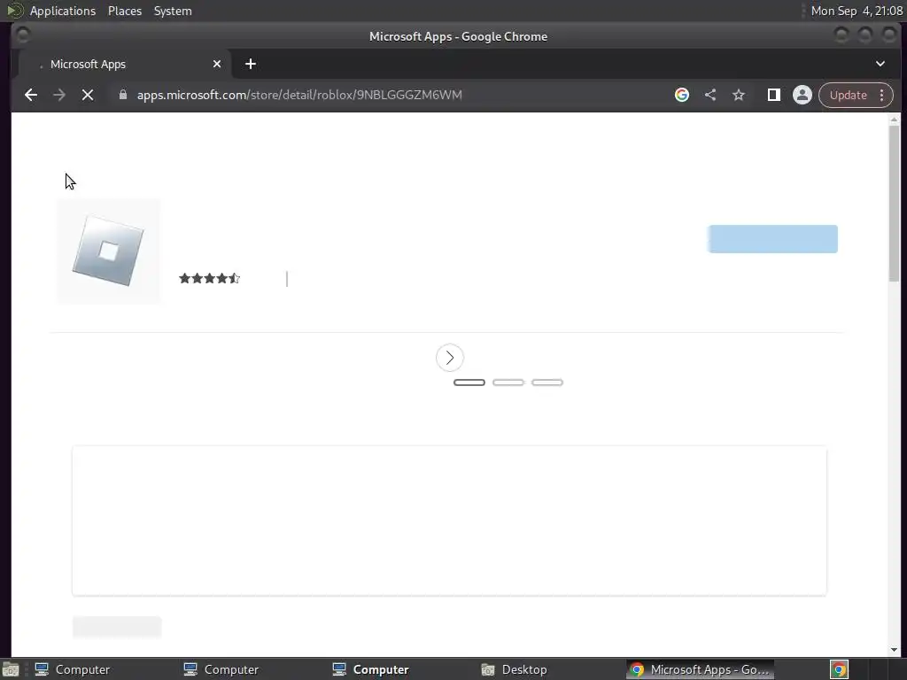Screen dimensions: 907x680
Task: Select the third carousel indicator
Action: 547,382
